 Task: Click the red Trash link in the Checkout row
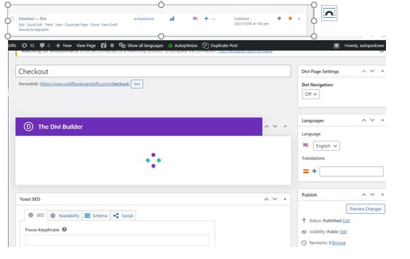click(49, 25)
